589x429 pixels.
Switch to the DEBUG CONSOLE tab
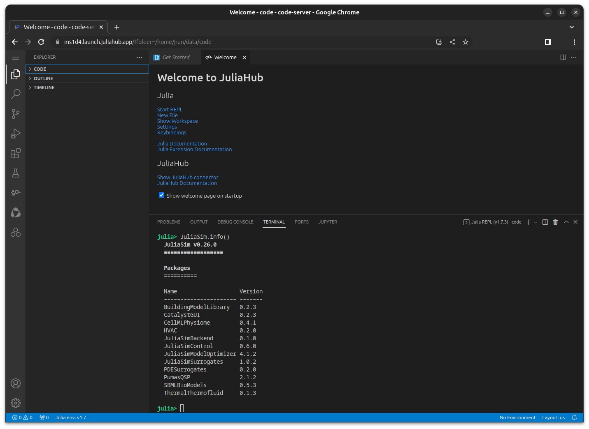tap(235, 222)
